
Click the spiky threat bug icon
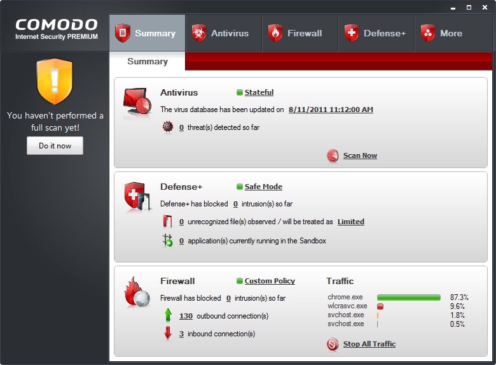tap(168, 127)
